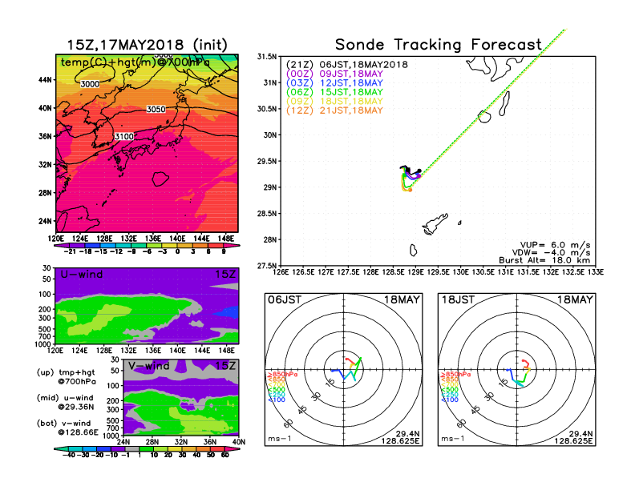Click the orange landing point near 29N
Image resolution: width=635 pixels, height=490 pixels.
coord(410,190)
